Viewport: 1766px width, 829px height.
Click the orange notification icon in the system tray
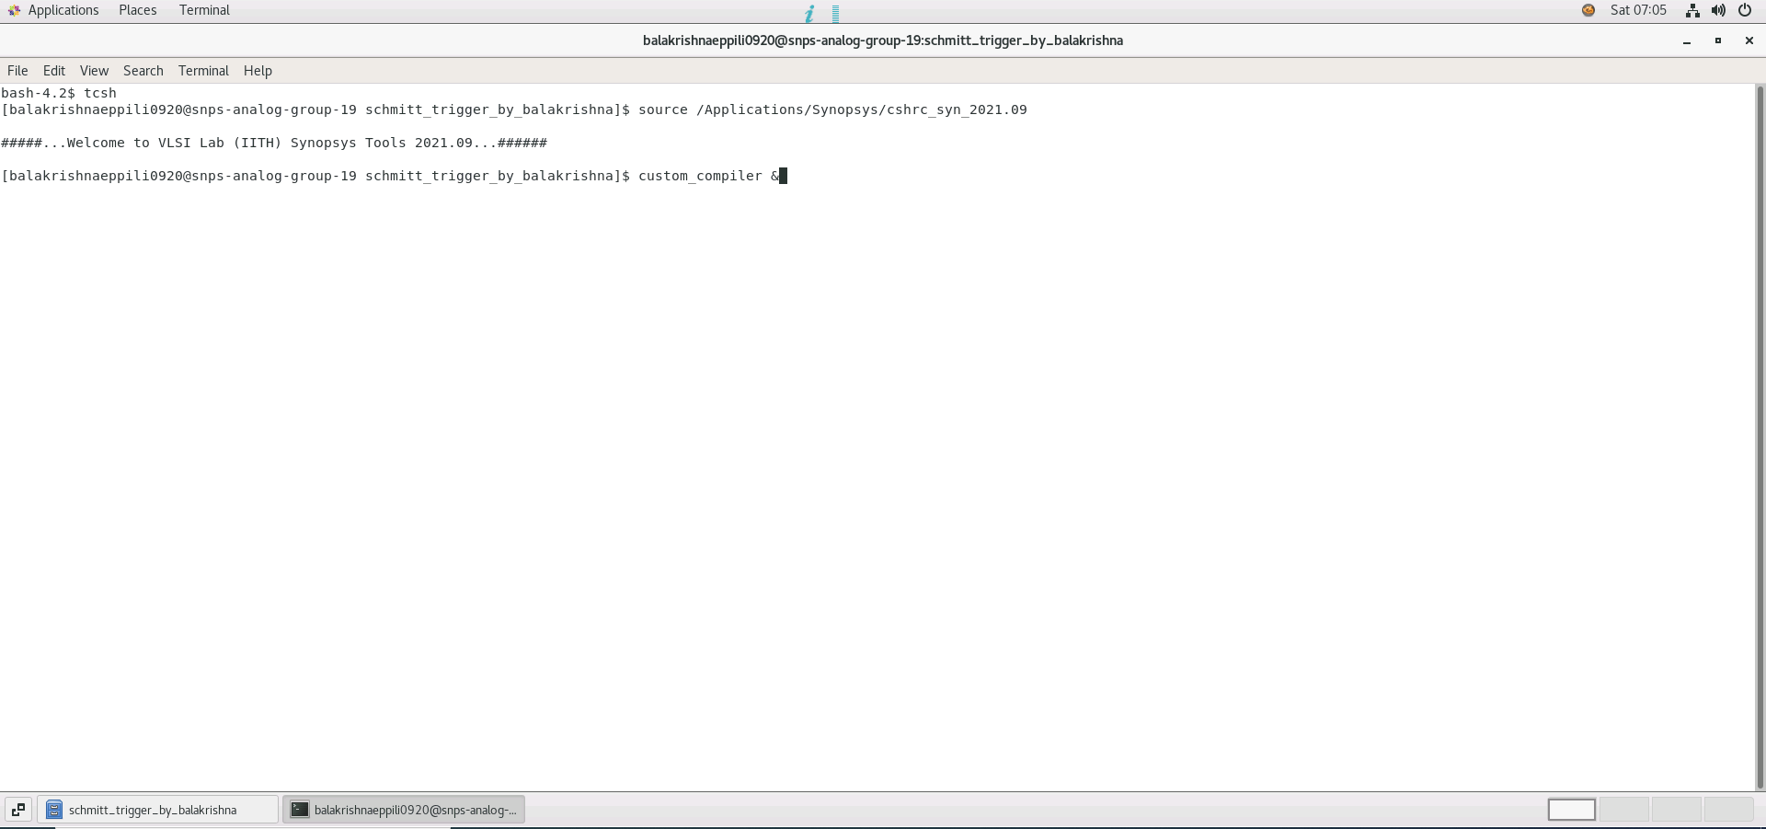click(x=1588, y=10)
